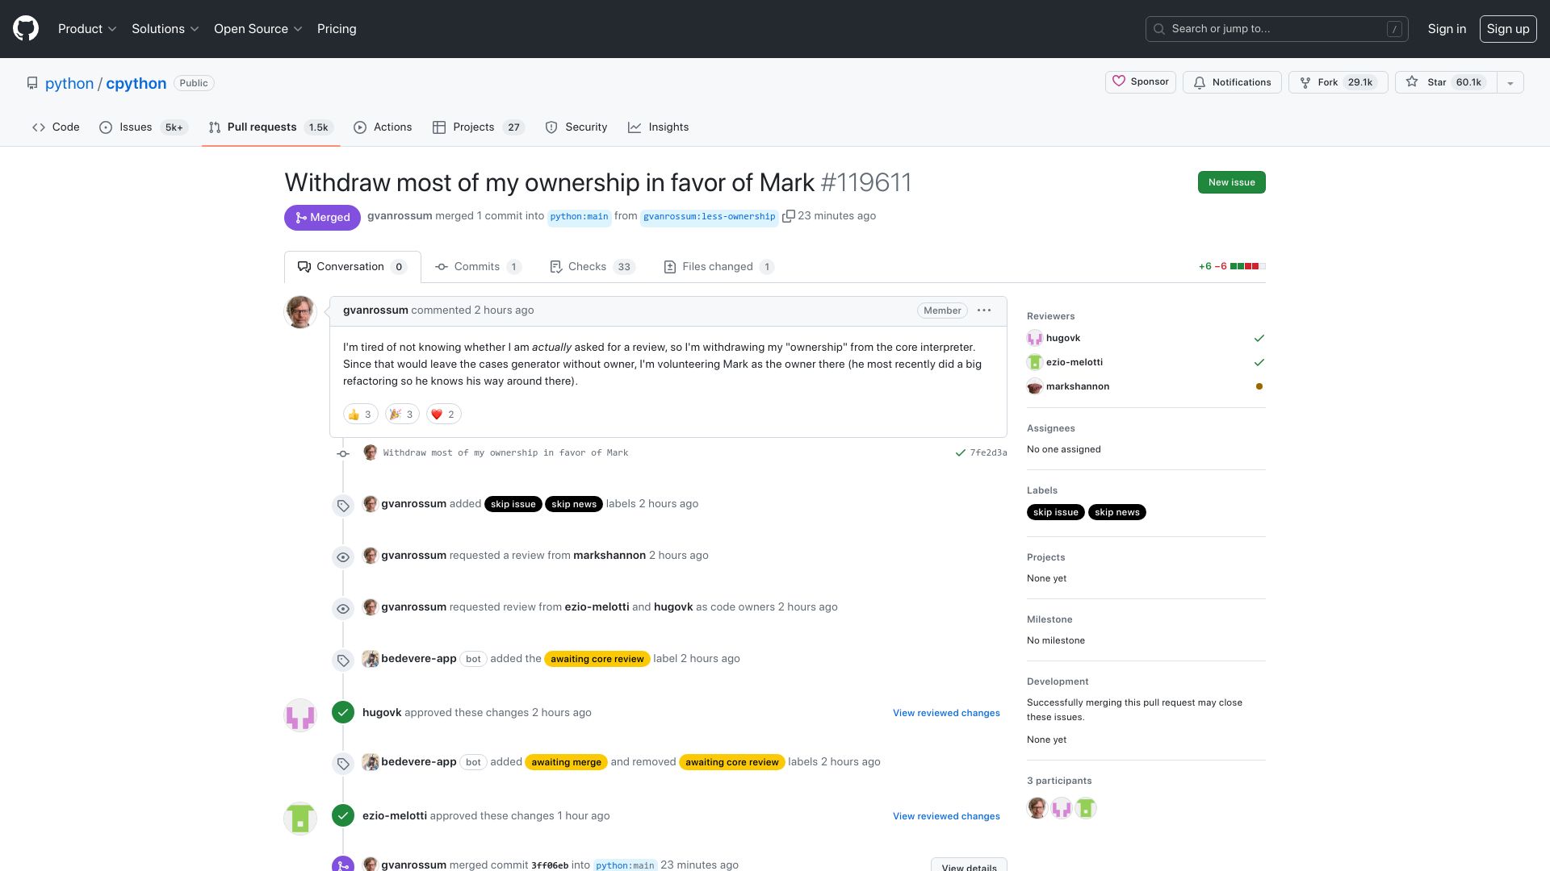1550x871 pixels.
Task: Click the Star button
Action: [1445, 82]
